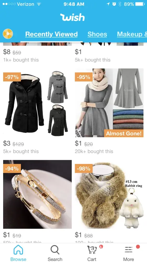
Task: Open the gray dress with scarf product
Action: [x=109, y=103]
